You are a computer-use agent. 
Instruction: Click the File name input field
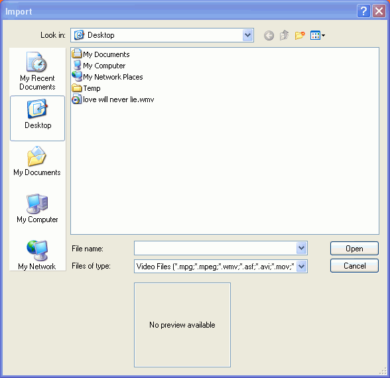pos(216,248)
